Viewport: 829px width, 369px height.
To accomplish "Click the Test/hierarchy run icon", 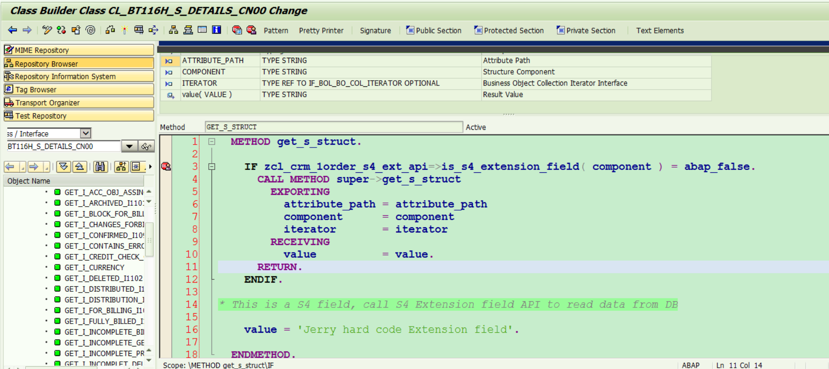I will (x=110, y=30).
